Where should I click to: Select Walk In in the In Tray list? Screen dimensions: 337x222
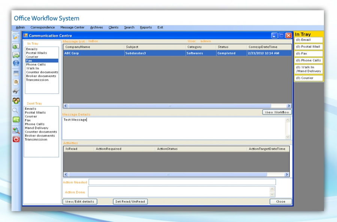tap(33, 68)
